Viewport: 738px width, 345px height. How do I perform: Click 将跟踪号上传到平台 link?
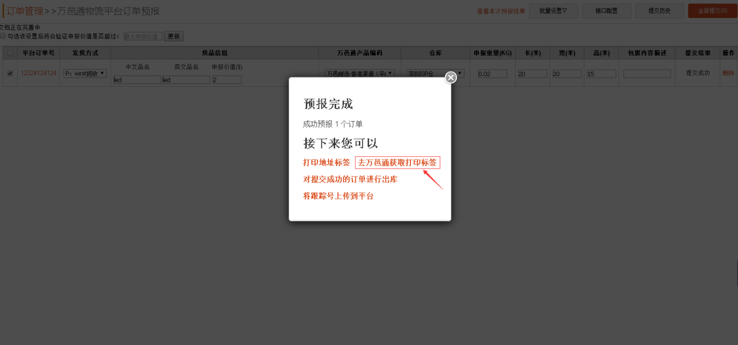point(338,196)
